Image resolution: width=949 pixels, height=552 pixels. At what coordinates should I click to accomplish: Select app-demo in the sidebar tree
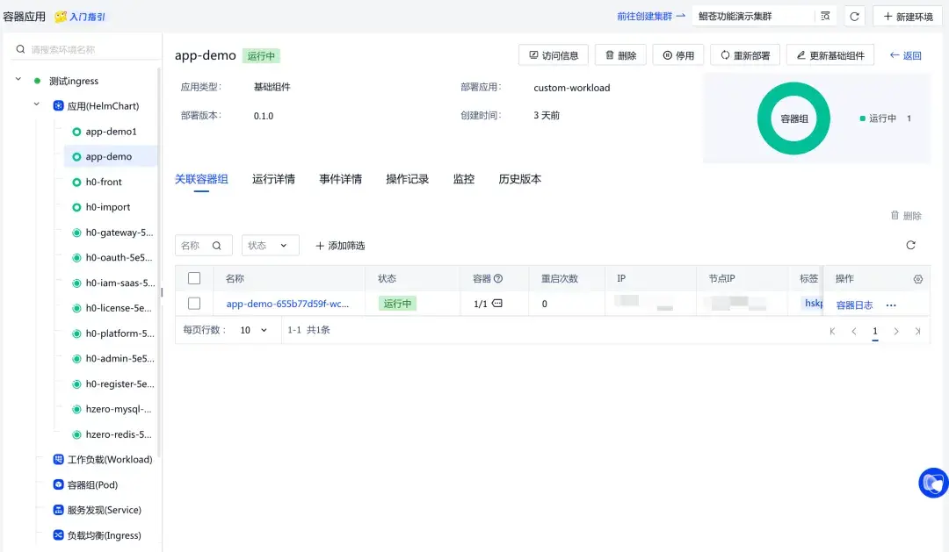pos(110,156)
